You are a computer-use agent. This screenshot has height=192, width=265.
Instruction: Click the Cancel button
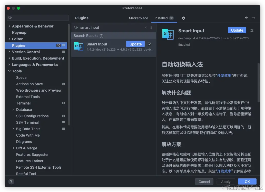click(x=204, y=182)
